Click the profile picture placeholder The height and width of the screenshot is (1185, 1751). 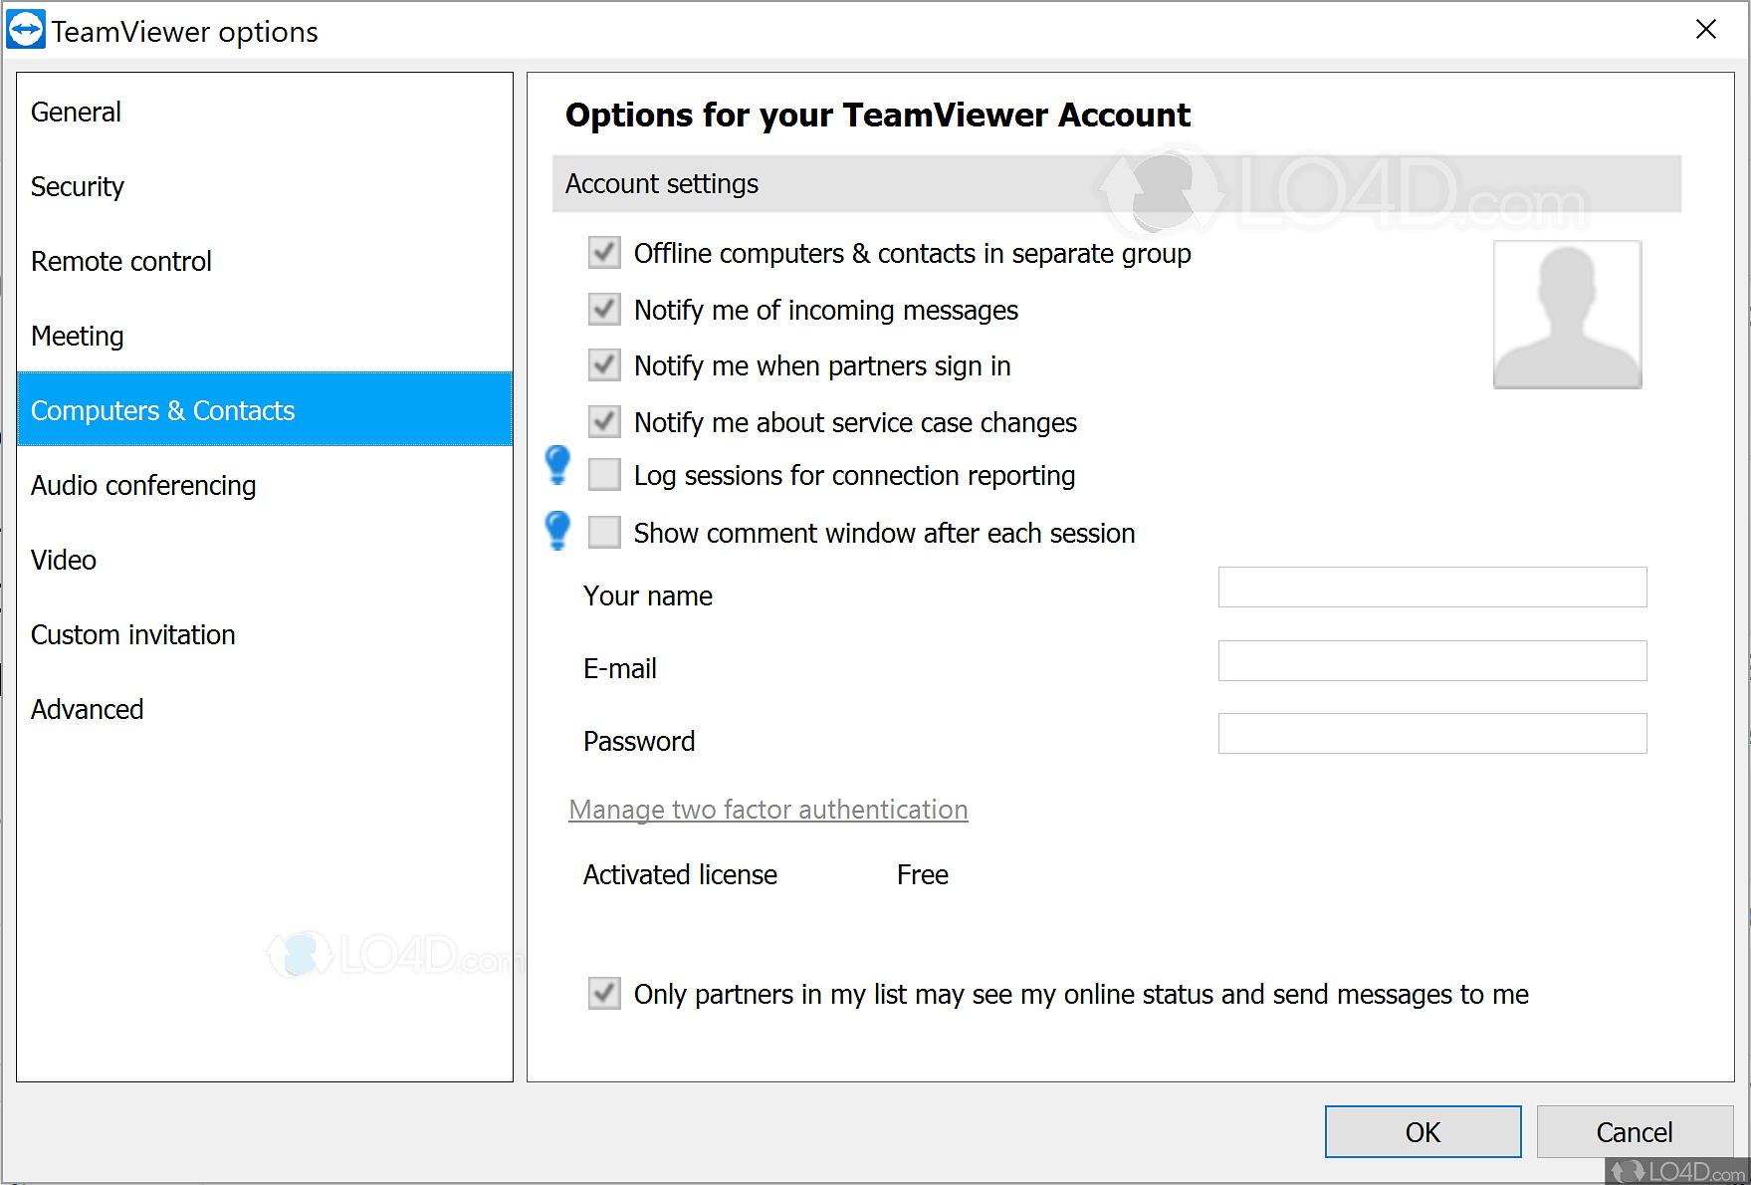tap(1567, 314)
